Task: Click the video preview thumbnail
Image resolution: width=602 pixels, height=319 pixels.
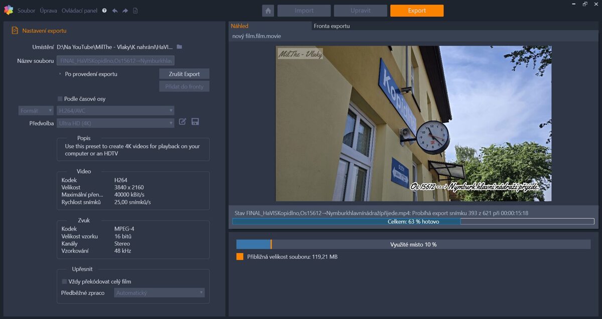Action: (413, 124)
